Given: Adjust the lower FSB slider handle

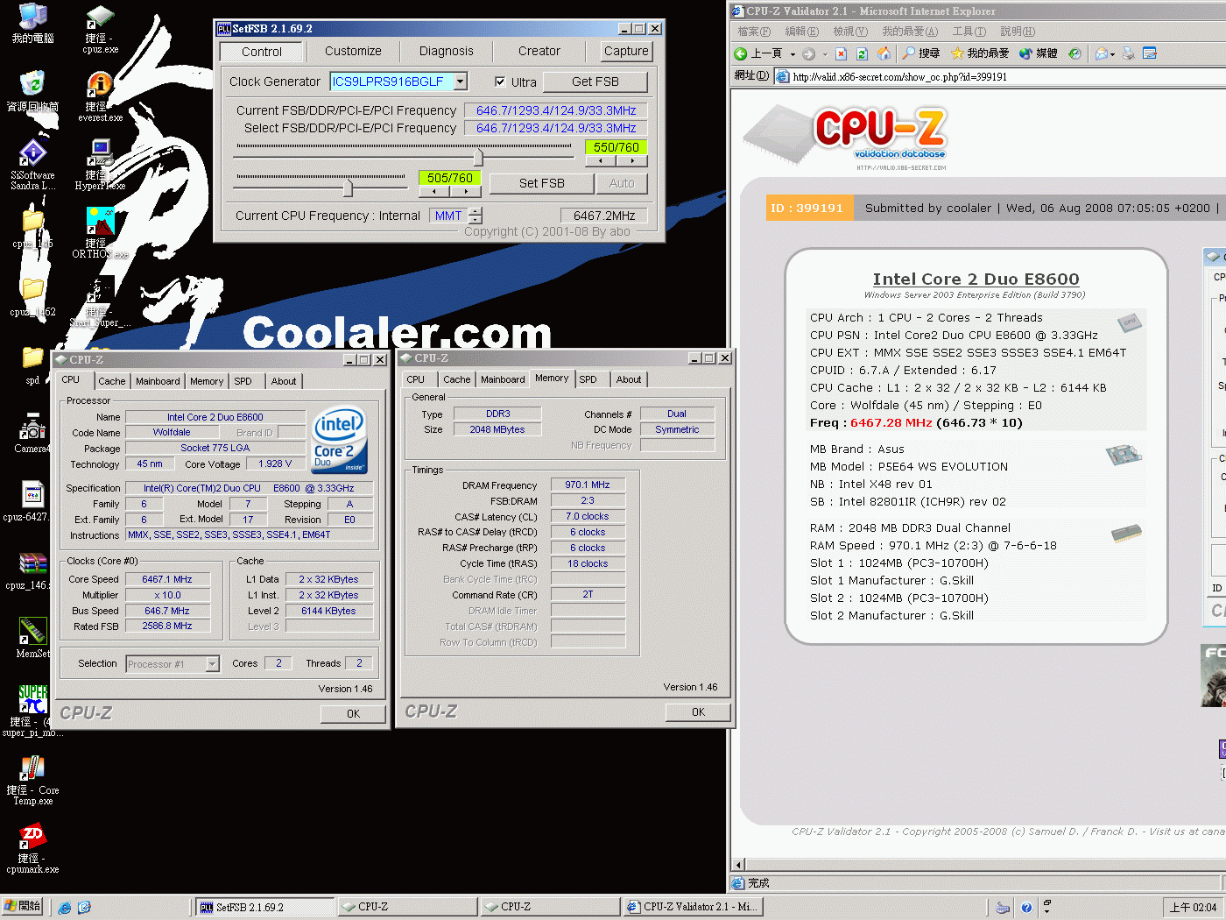Looking at the screenshot, I should 348,188.
